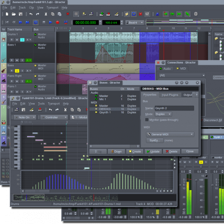The height and width of the screenshot is (224, 224).
Task: Open the Mode Duplex dropdown in Buses dialog
Action: [x=163, y=114]
